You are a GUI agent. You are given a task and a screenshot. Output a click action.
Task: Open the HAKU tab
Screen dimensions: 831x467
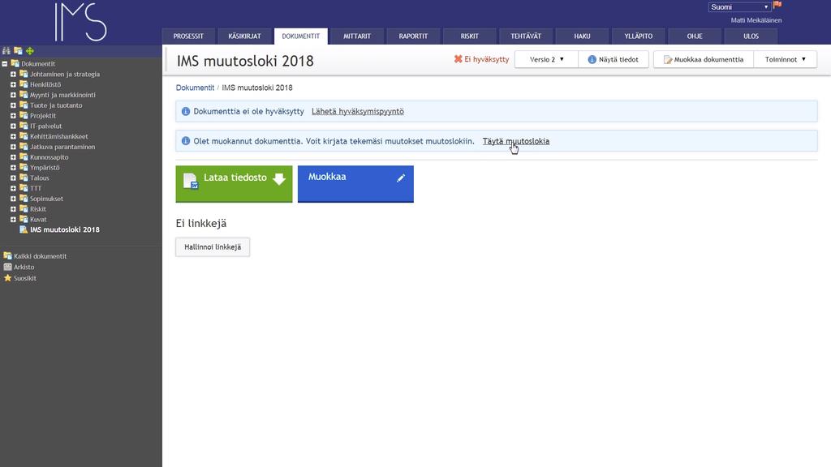point(582,36)
